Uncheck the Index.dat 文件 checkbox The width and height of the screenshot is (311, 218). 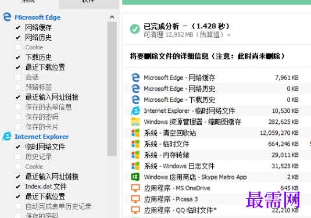(18, 187)
